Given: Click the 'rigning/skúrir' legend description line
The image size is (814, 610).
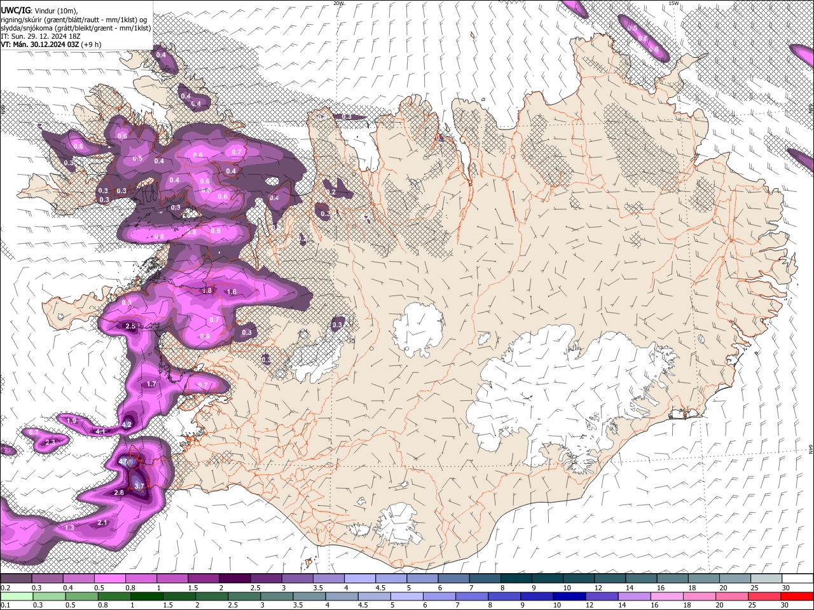Looking at the screenshot, I should coord(74,19).
